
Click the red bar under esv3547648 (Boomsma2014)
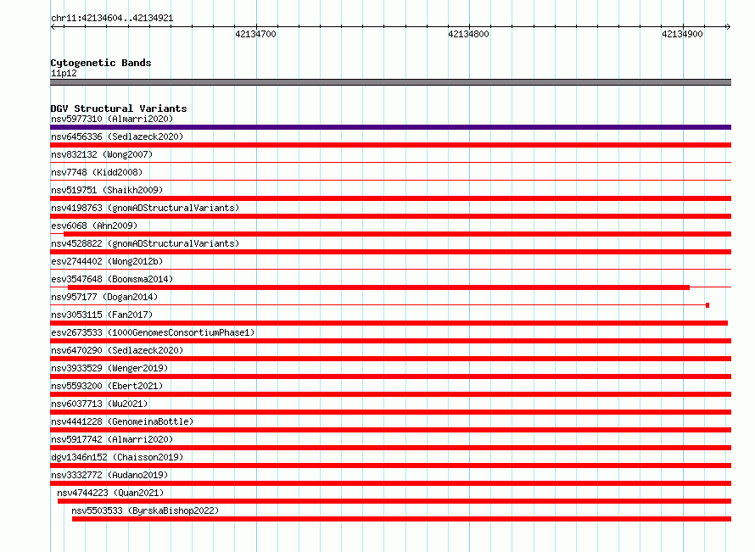pyautogui.click(x=378, y=287)
